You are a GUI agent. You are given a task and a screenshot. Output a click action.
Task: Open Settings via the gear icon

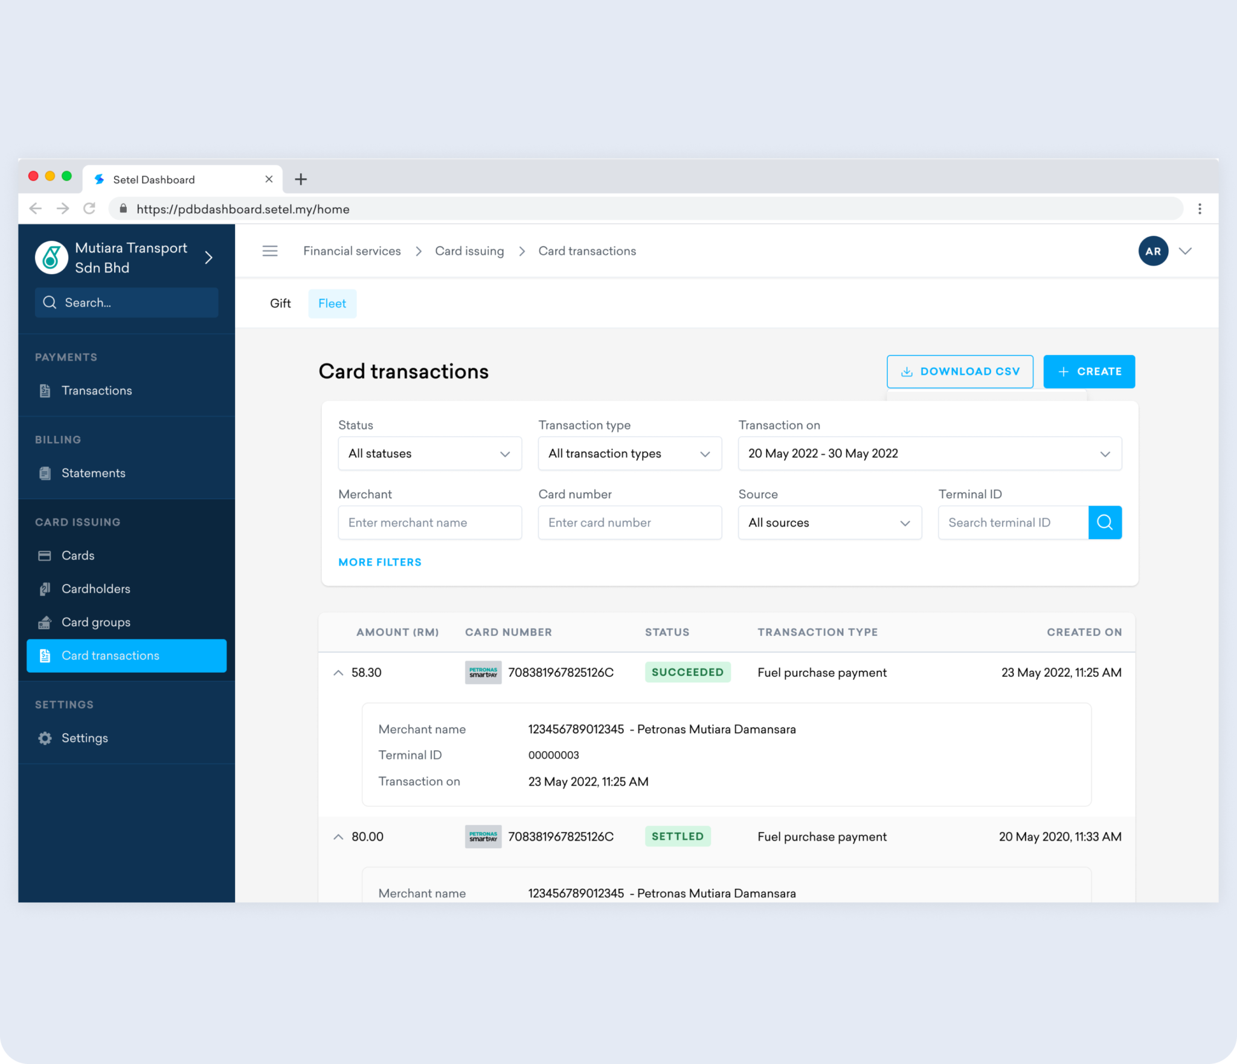[x=45, y=737]
